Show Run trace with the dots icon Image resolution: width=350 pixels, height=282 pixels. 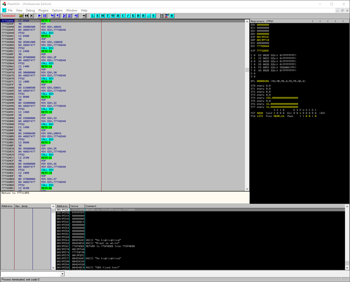[x=149, y=16]
